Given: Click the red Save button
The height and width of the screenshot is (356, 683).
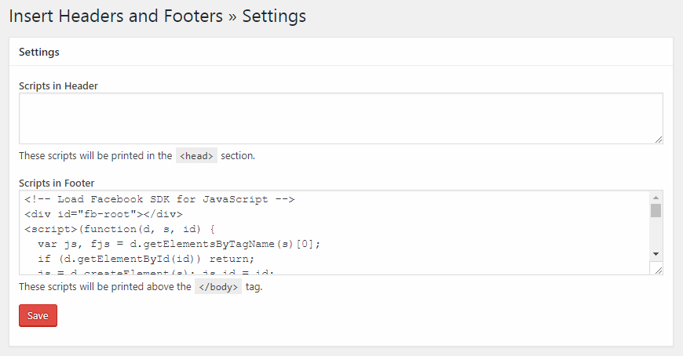Looking at the screenshot, I should pyautogui.click(x=38, y=315).
